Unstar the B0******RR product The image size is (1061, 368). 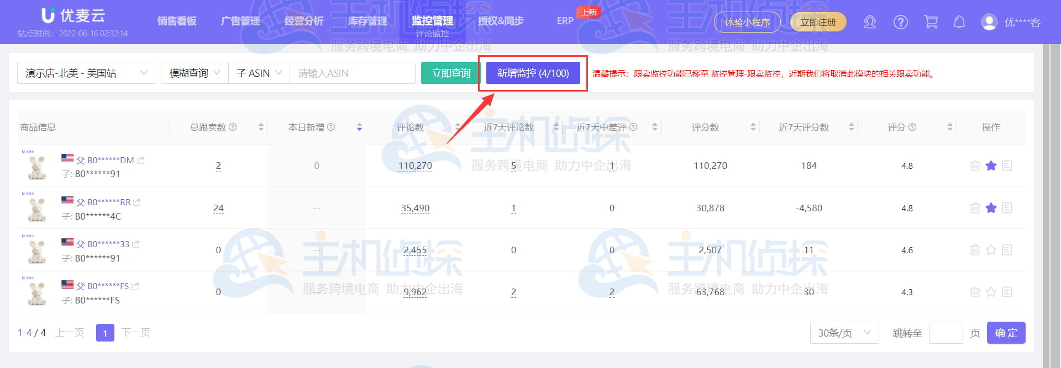point(991,208)
